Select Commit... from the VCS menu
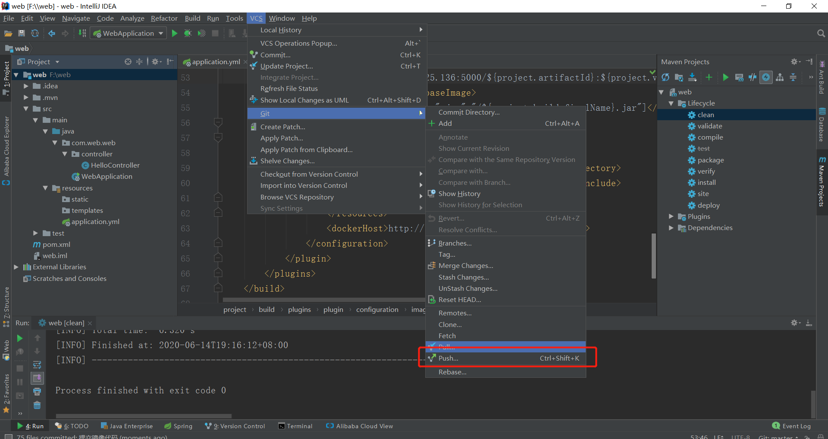This screenshot has height=439, width=828. pos(336,55)
